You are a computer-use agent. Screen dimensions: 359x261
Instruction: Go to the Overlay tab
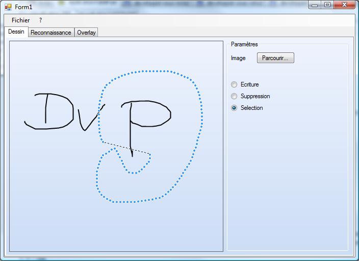86,33
